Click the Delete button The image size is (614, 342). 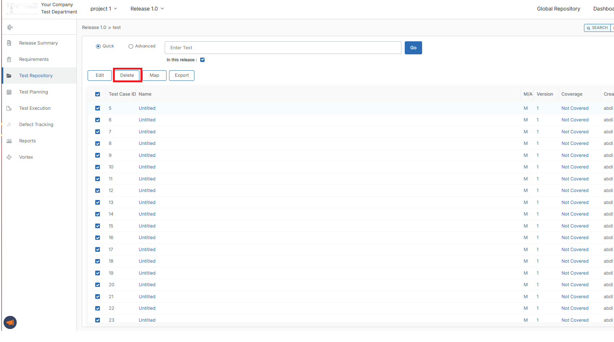click(127, 75)
